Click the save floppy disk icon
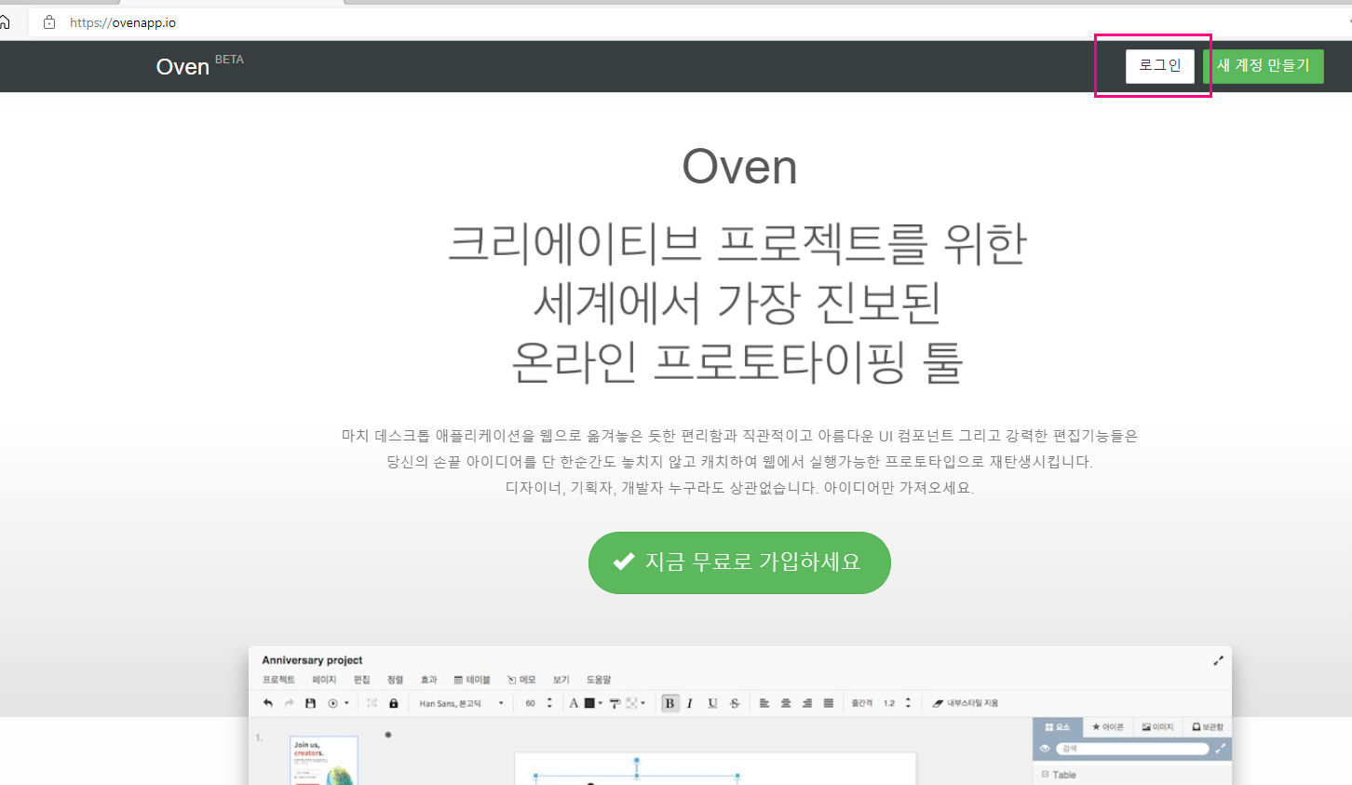1352x785 pixels. pos(311,703)
